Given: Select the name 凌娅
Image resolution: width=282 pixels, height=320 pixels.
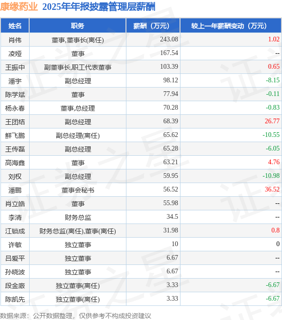Looking at the screenshot, I should 15,54.
